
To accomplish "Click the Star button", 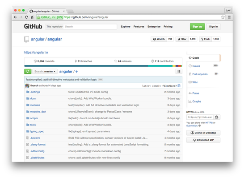I will (x=182, y=39).
